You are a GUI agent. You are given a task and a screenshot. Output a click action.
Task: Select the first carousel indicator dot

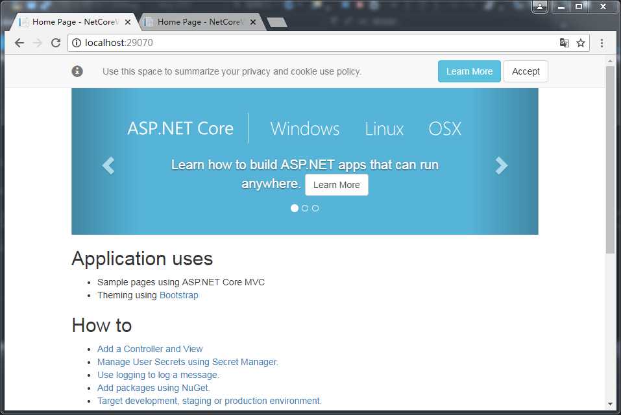click(x=294, y=208)
